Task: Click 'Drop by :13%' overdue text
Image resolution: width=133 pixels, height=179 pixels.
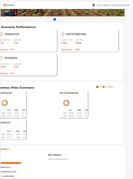Action: click(7, 73)
